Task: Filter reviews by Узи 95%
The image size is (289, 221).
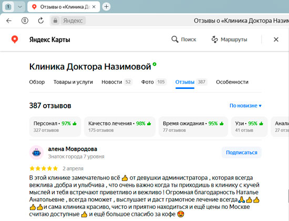Action: pyautogui.click(x=249, y=127)
